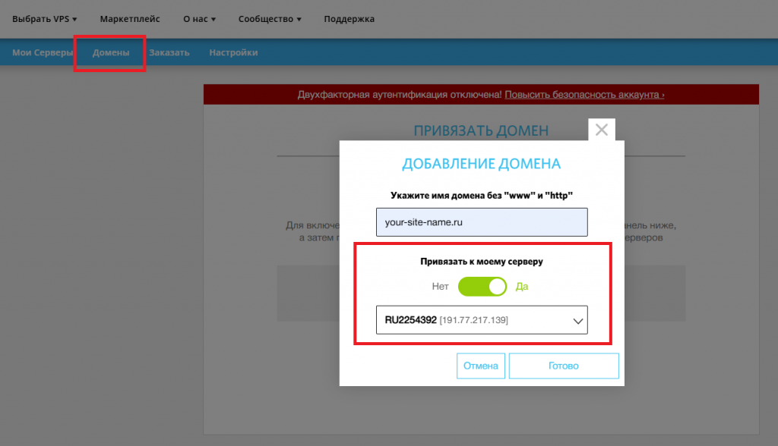Screen dimensions: 778x446
Task: Close the domain adding dialog with X
Action: [602, 130]
